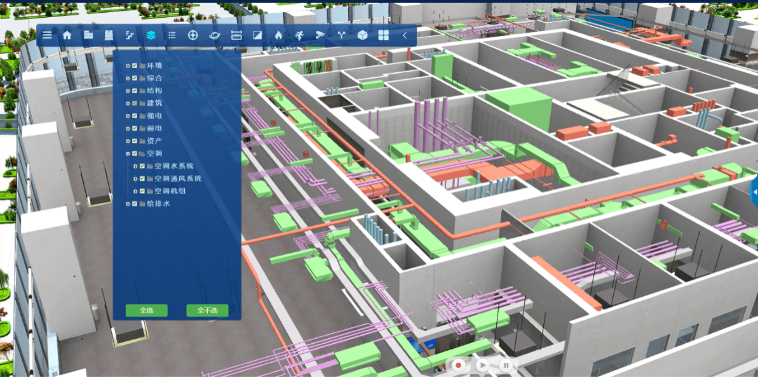Select the 空调通风系统 tree label
Viewport: 758px width, 378px height.
pos(178,179)
